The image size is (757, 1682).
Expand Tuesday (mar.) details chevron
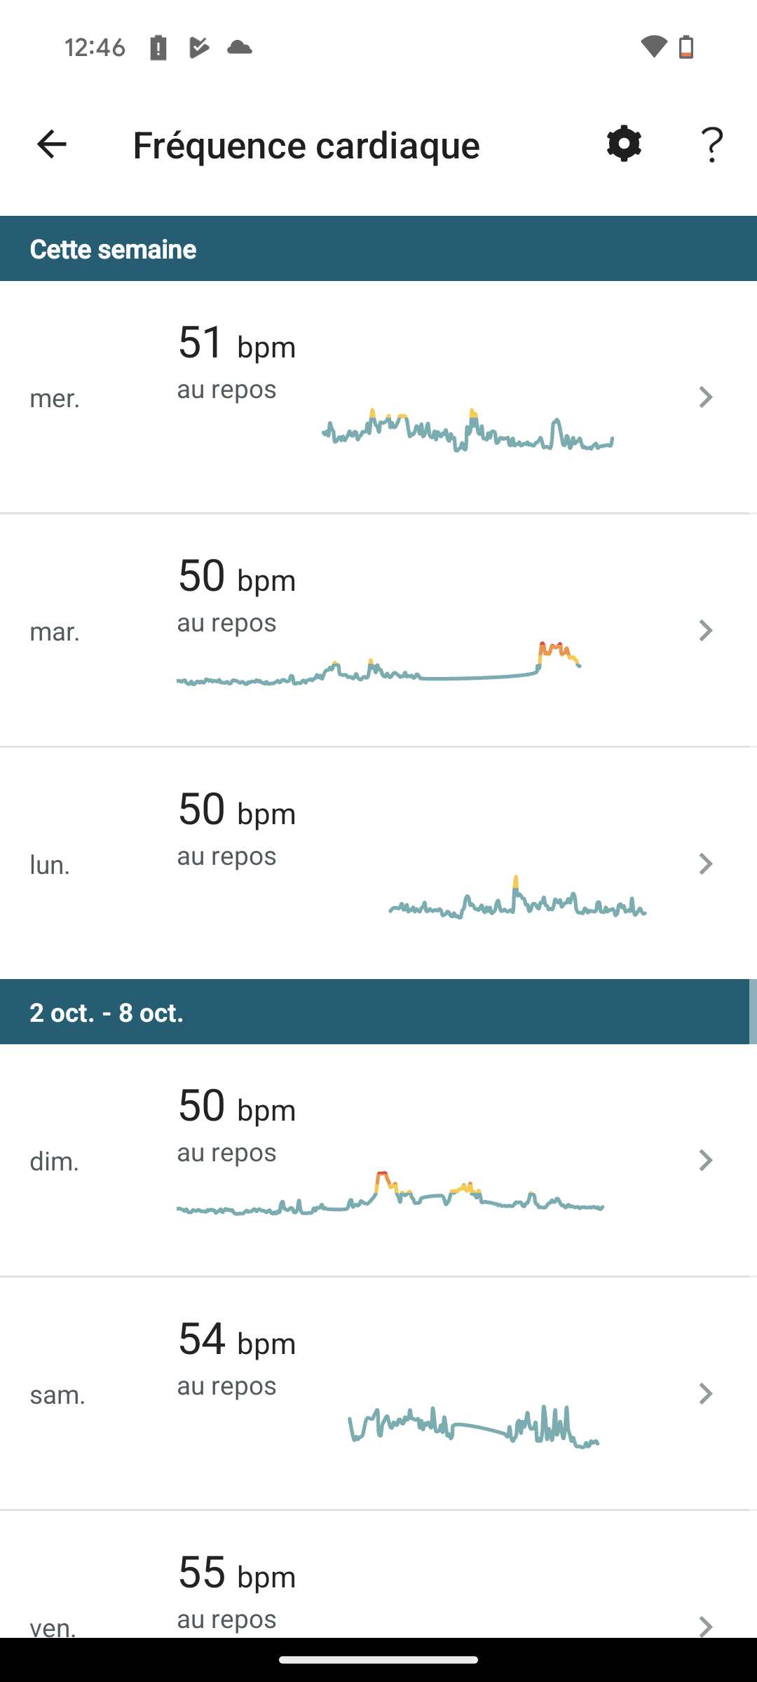coord(706,631)
